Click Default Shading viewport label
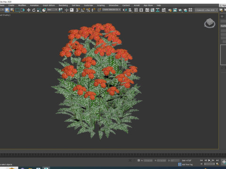 click(5, 15)
